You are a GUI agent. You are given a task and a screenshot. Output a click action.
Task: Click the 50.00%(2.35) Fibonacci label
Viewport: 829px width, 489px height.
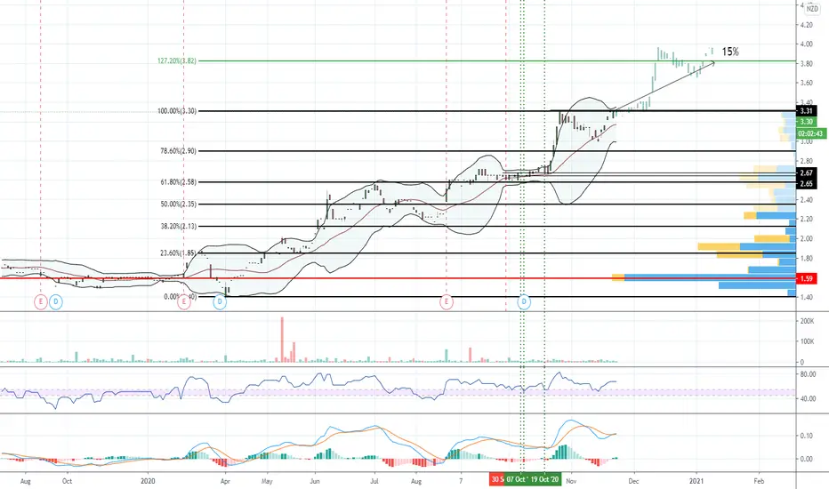[178, 204]
